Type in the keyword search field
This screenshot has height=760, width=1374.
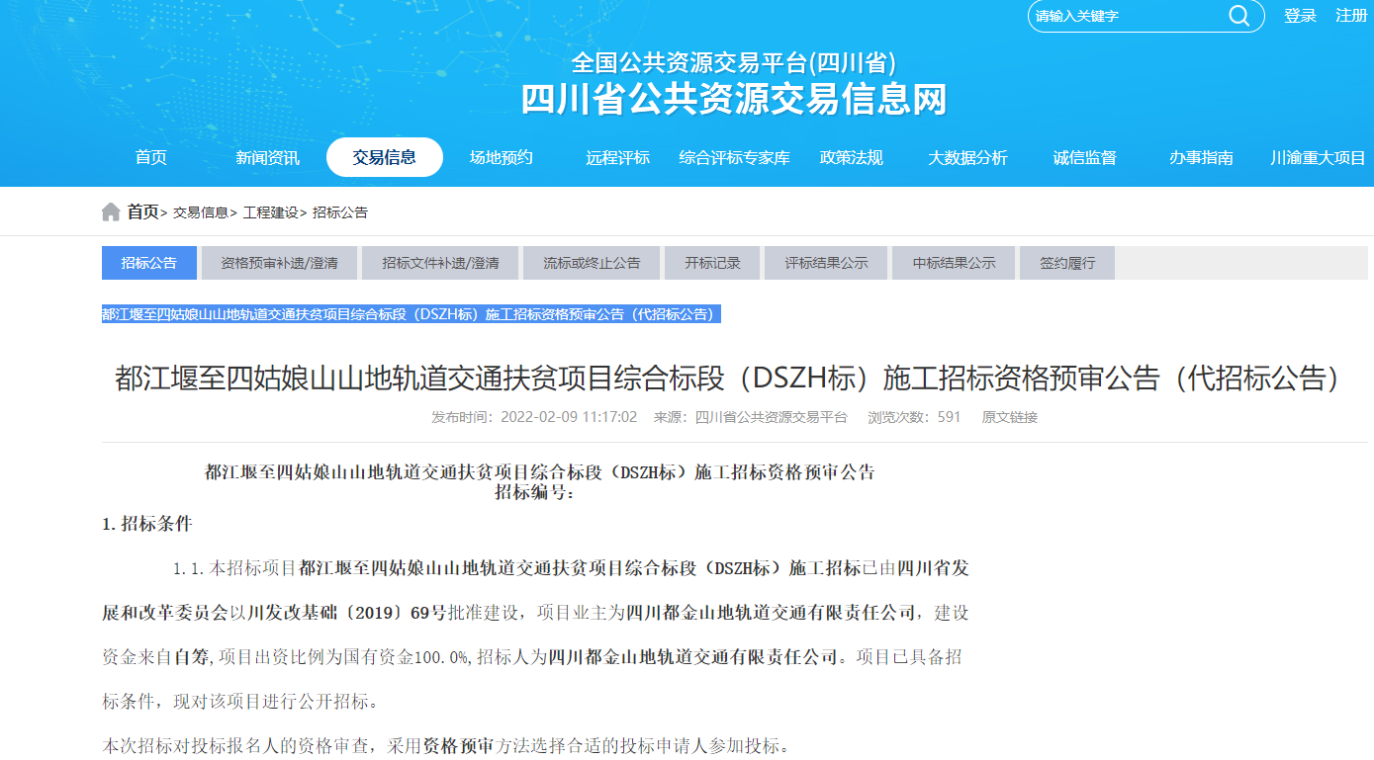point(1128,16)
